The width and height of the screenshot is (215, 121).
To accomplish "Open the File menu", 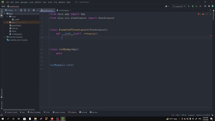I will (x=7, y=2).
